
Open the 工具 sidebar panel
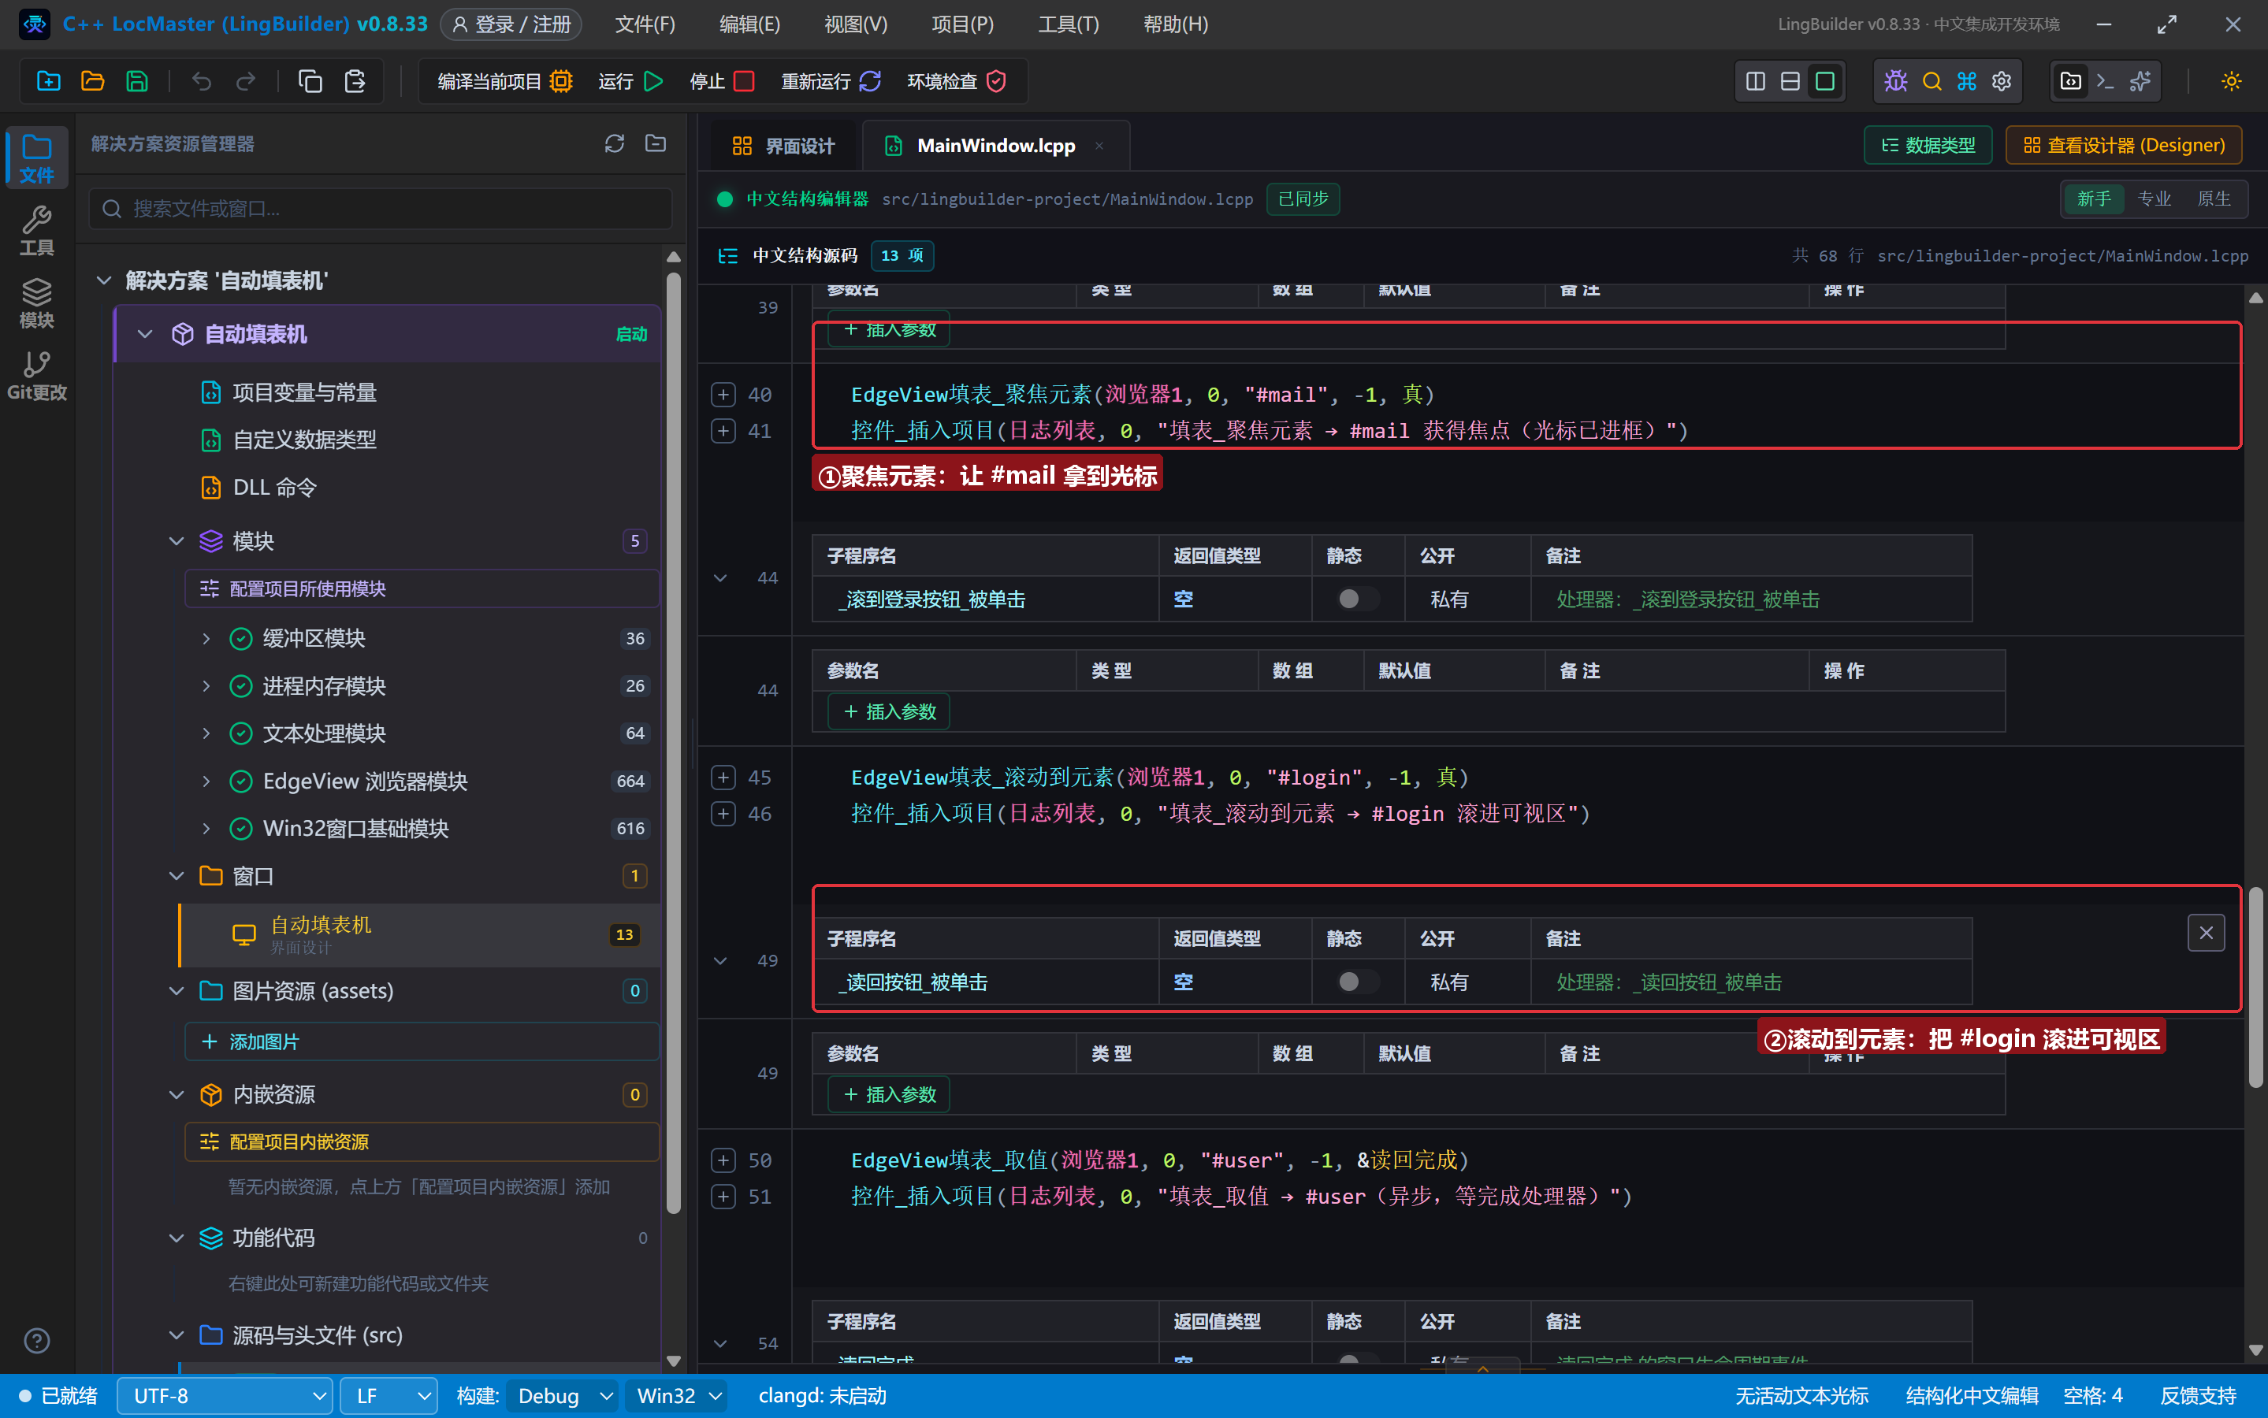[x=36, y=231]
